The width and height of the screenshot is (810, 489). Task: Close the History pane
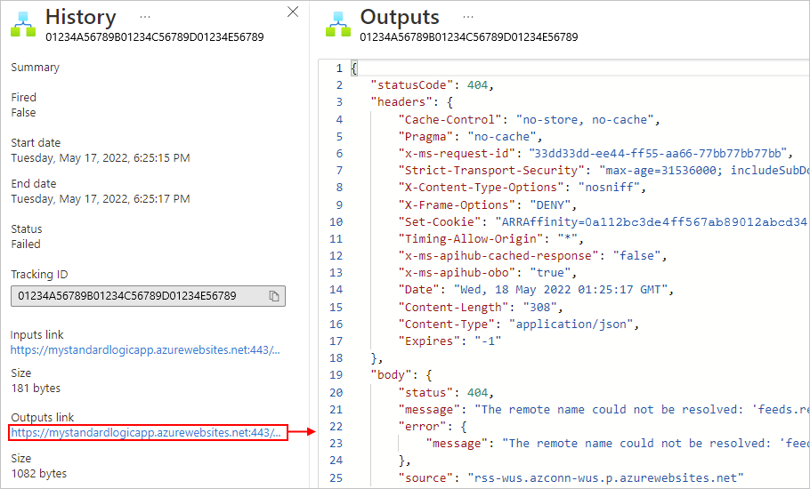point(293,12)
